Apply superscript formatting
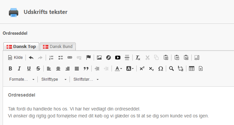Image resolution: width=234 pixels, height=125 pixels. (x=142, y=68)
